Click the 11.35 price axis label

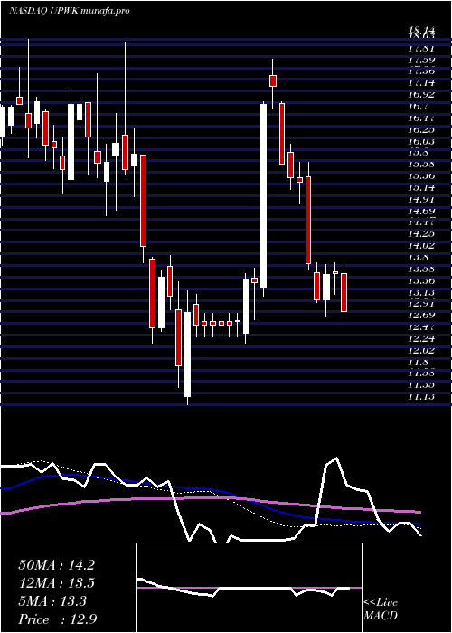click(x=421, y=385)
